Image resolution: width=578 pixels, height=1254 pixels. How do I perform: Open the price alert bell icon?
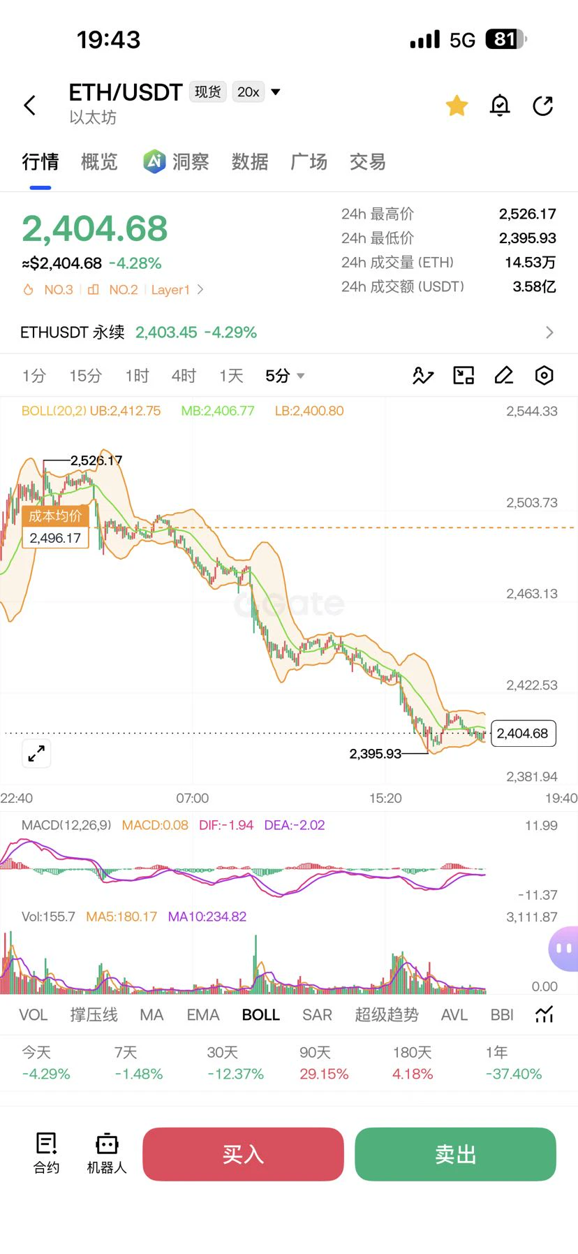tap(500, 105)
